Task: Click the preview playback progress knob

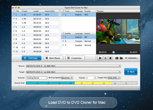Action: [113, 52]
